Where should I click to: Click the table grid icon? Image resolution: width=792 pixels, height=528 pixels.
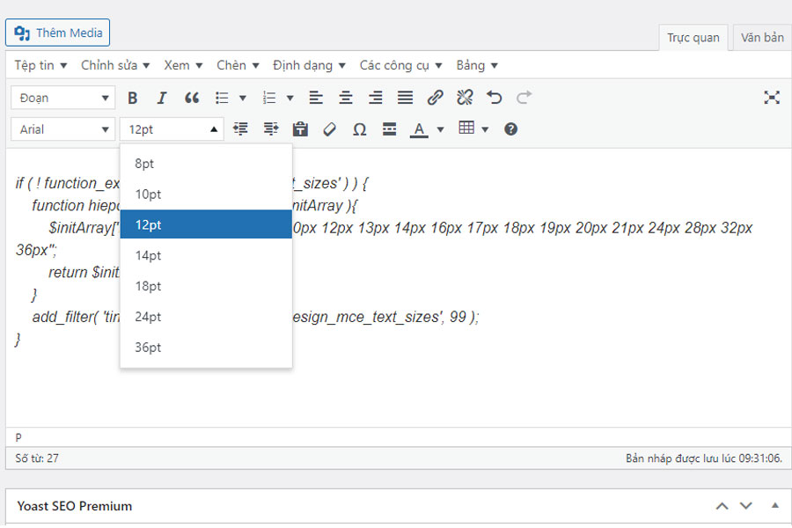466,128
